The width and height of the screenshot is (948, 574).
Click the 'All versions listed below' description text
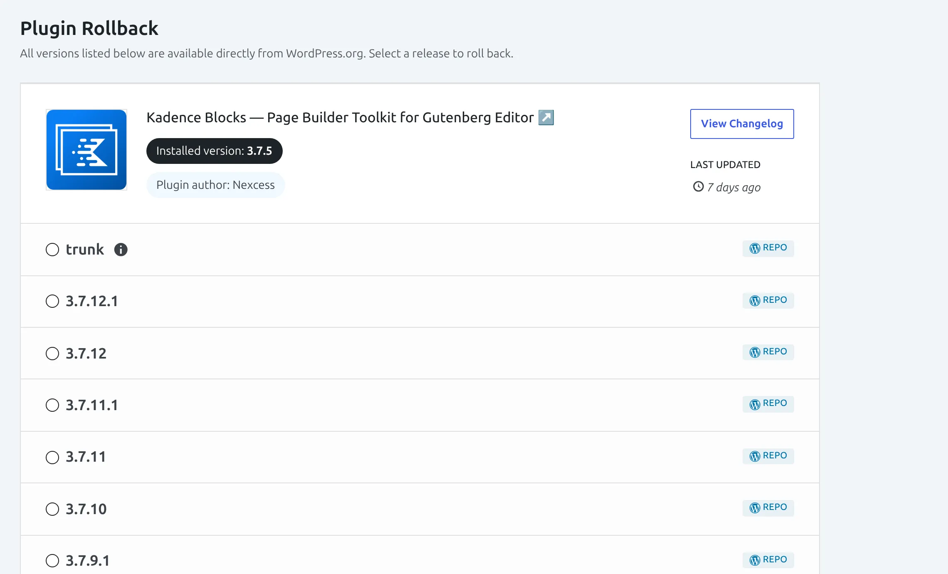(267, 54)
